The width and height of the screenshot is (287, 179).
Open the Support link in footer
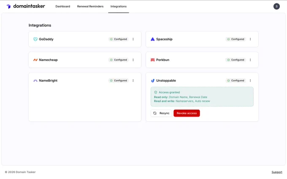coord(277,172)
